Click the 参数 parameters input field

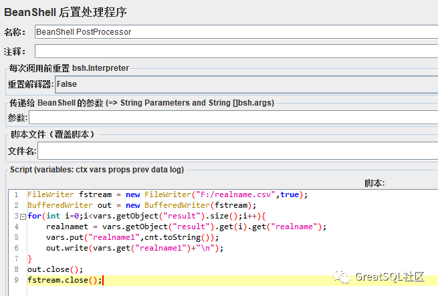coord(233,118)
